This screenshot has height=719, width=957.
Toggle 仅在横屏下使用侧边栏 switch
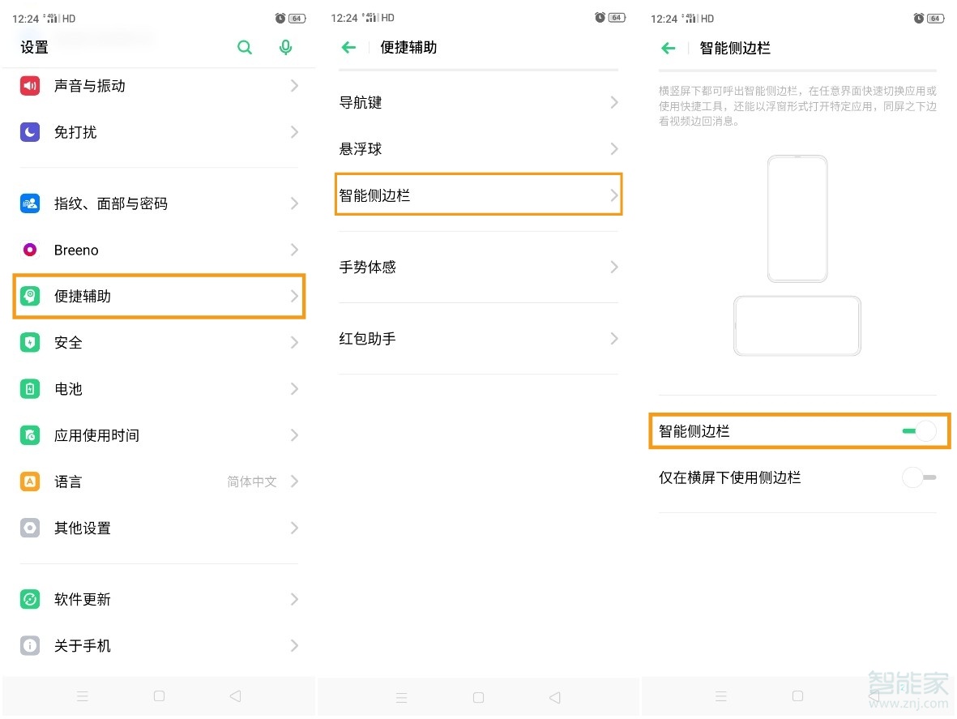pos(919,477)
